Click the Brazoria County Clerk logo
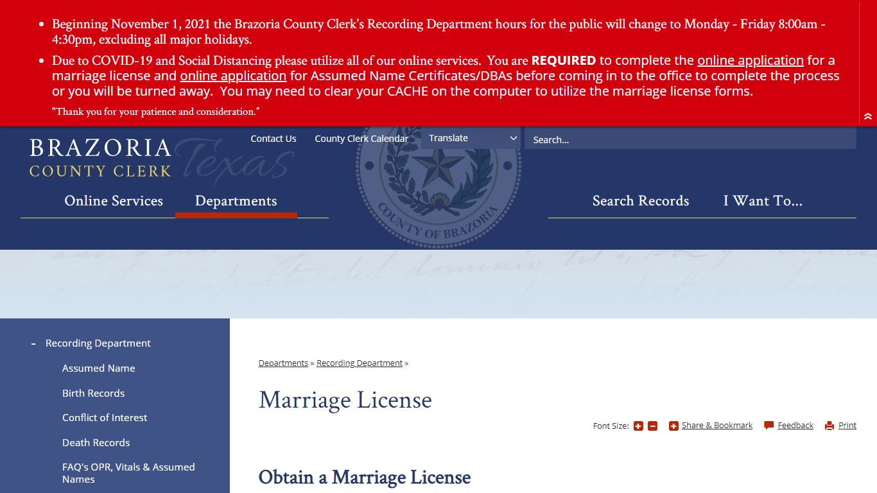877x493 pixels. tap(100, 158)
